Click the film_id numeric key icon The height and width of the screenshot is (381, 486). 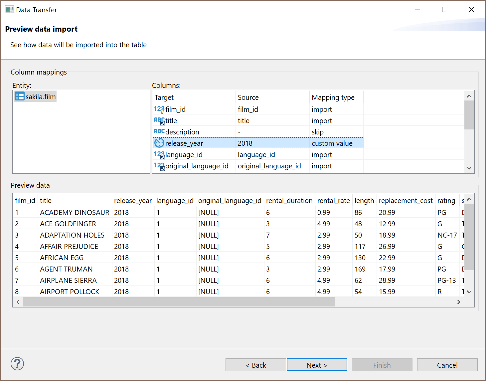click(159, 109)
